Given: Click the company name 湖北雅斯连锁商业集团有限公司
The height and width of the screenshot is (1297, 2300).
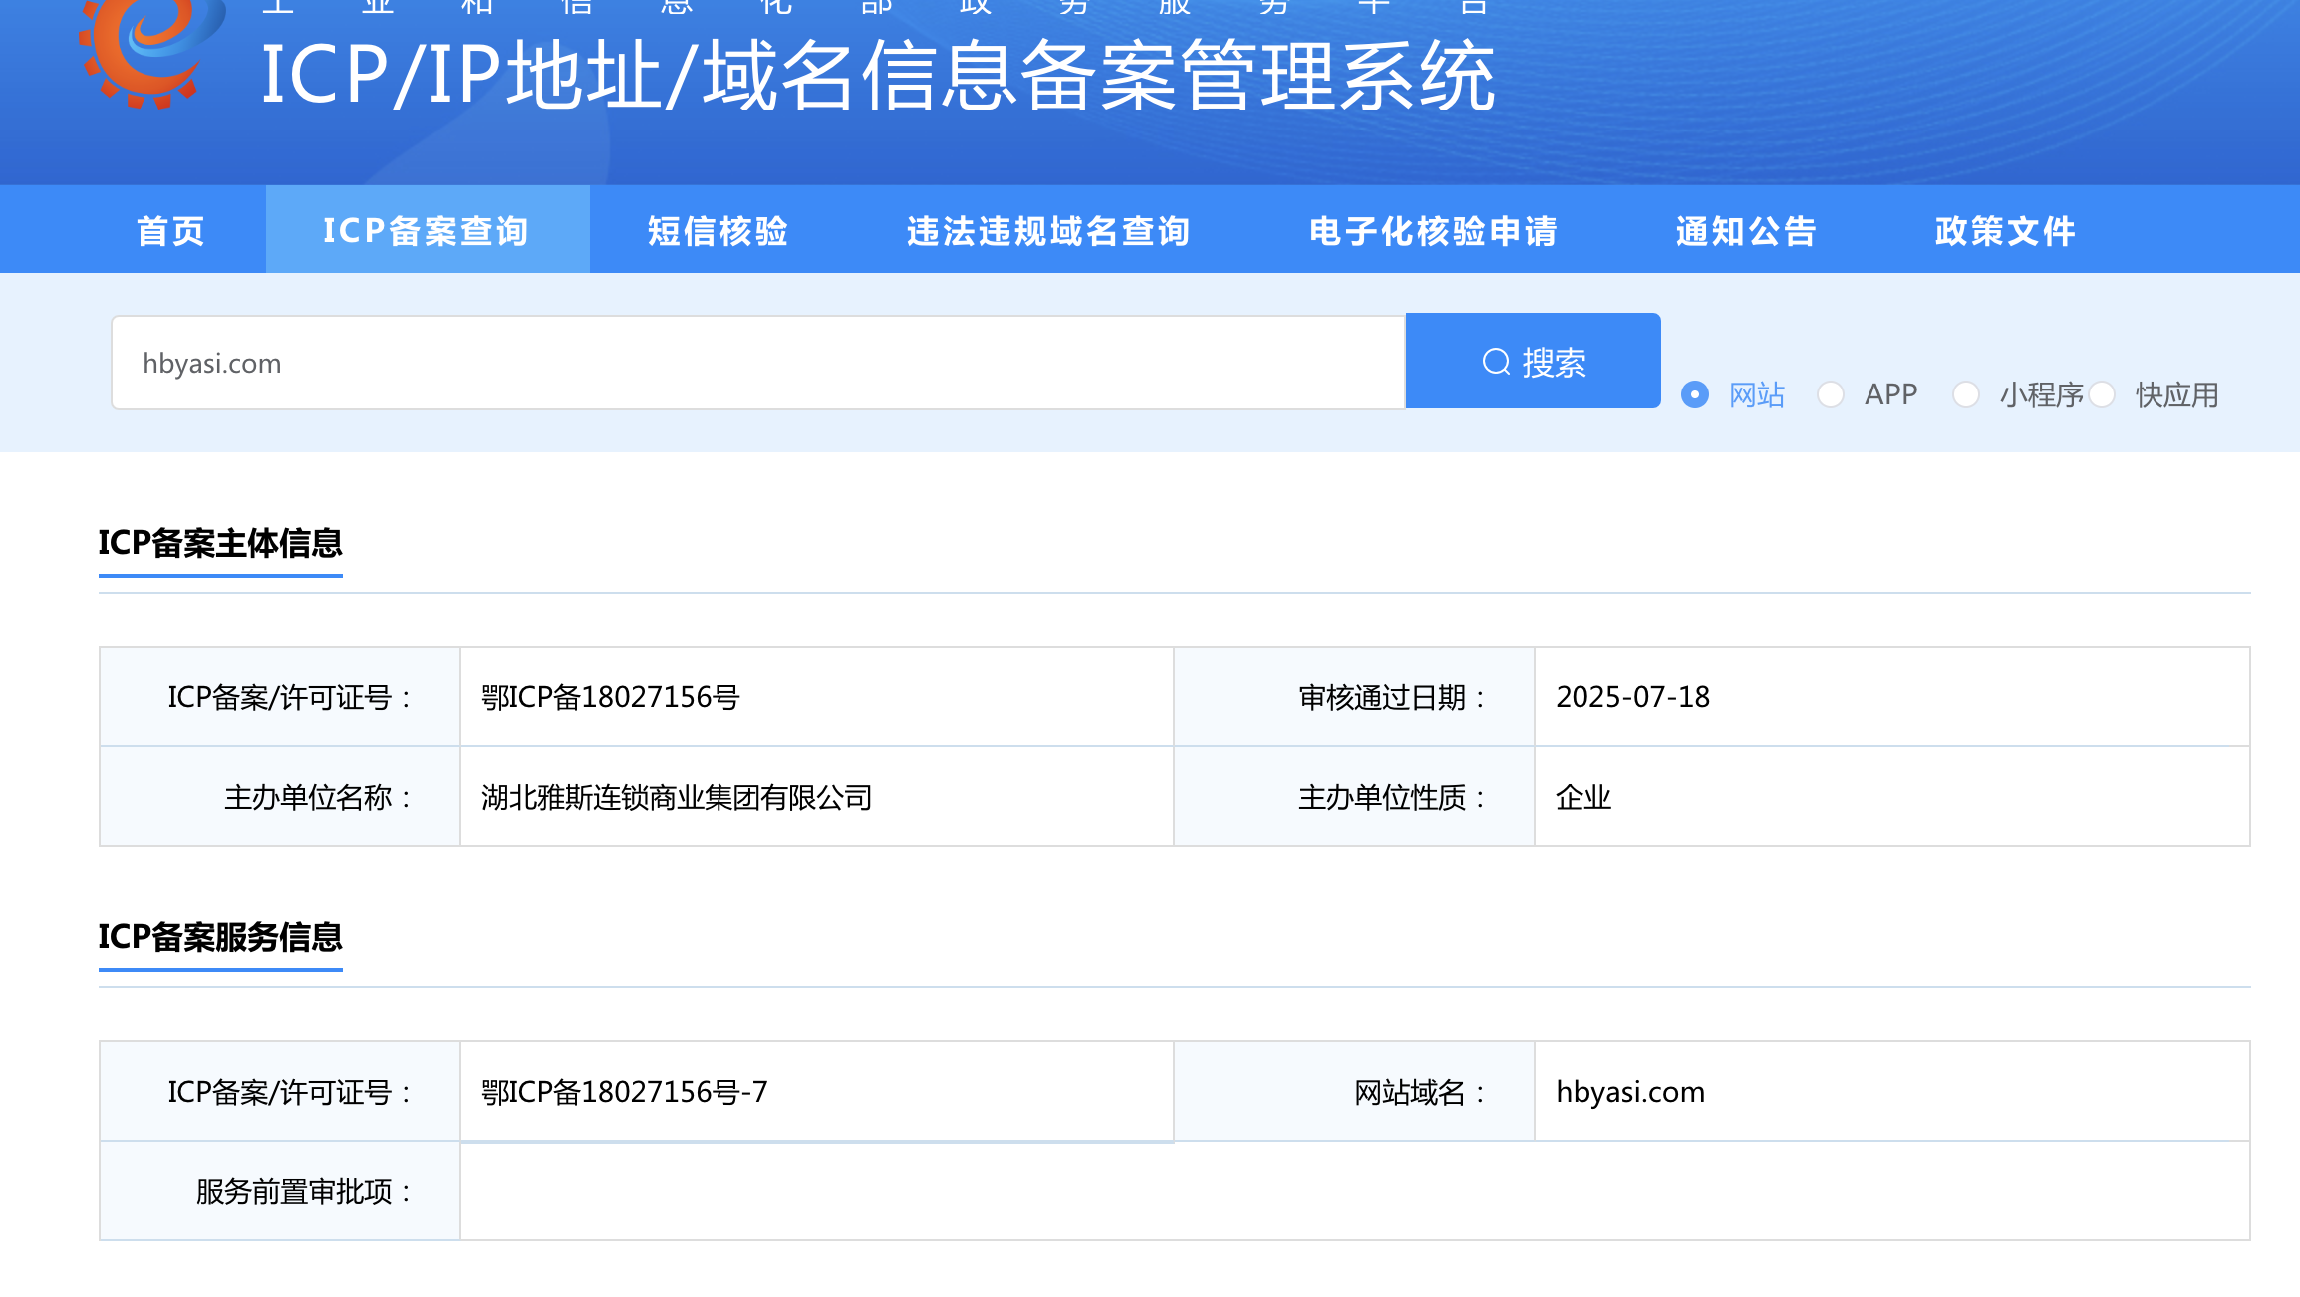Looking at the screenshot, I should [677, 797].
